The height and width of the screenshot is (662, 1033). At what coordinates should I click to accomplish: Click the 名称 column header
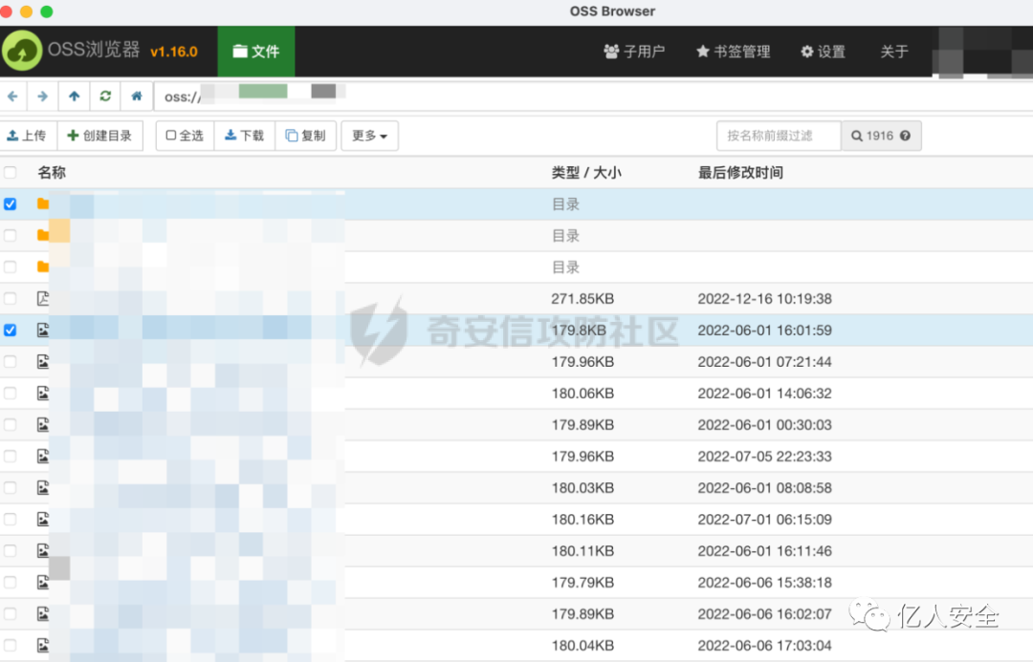(x=52, y=172)
